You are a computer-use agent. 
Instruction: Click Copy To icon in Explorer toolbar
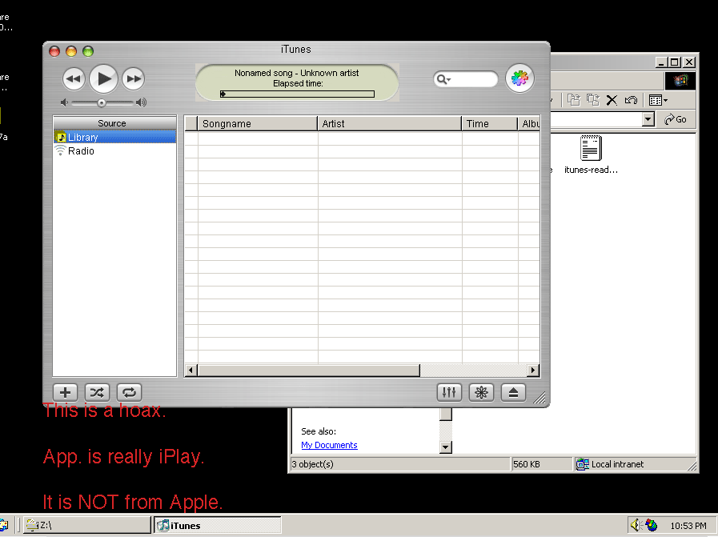click(x=592, y=100)
